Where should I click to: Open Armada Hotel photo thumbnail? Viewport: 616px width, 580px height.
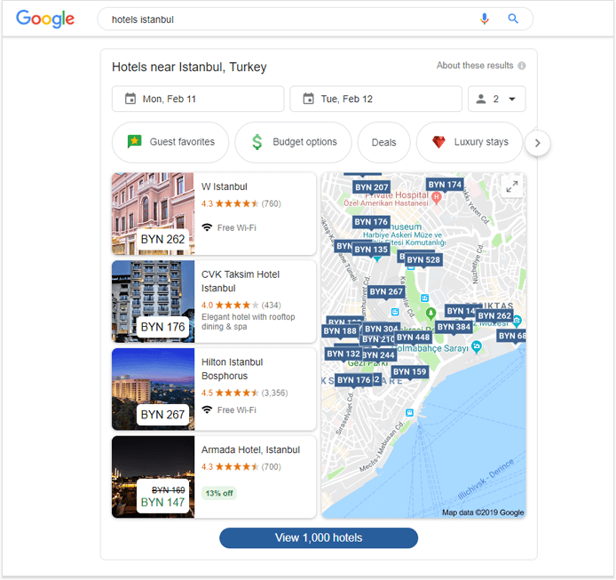coord(153,477)
